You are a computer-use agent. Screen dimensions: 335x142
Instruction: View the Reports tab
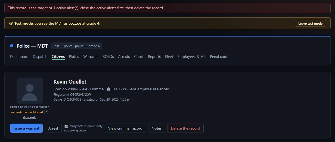[154, 57]
